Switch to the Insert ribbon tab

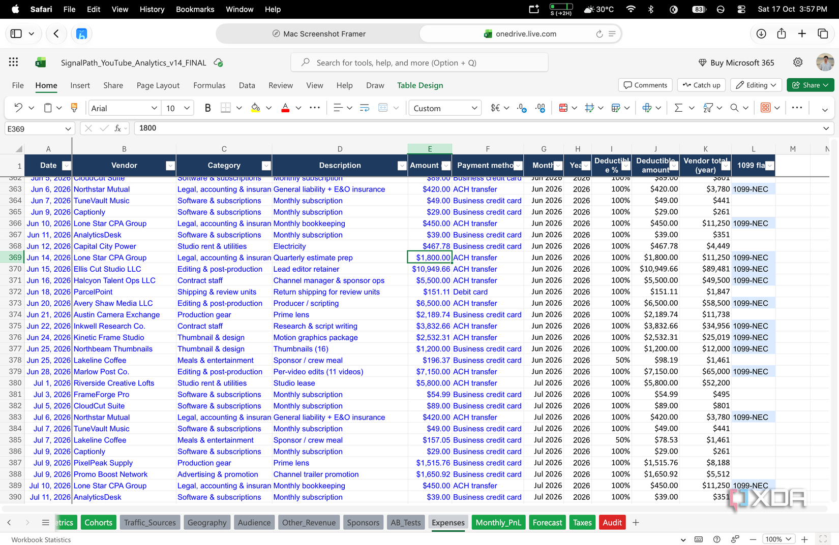coord(80,85)
